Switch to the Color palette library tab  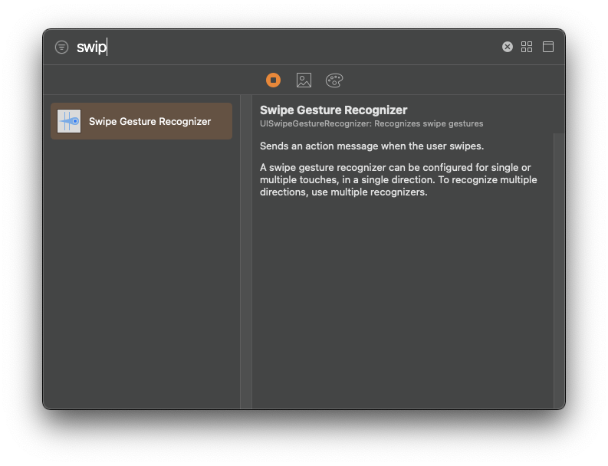(334, 80)
